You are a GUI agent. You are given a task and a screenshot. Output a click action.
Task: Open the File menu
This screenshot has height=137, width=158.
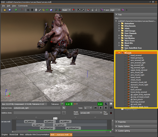click(3, 6)
